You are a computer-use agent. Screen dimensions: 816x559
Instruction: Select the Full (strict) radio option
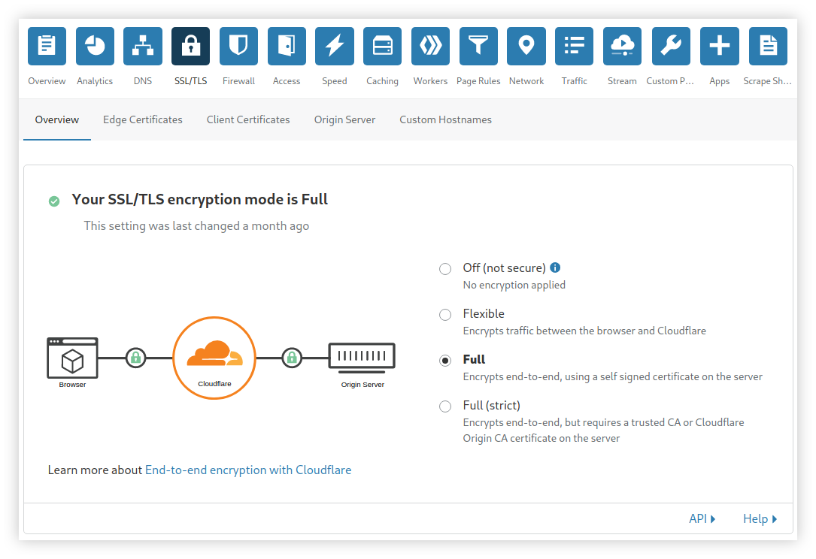(x=445, y=406)
